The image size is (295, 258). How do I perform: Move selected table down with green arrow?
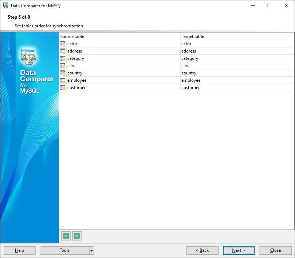pos(77,236)
